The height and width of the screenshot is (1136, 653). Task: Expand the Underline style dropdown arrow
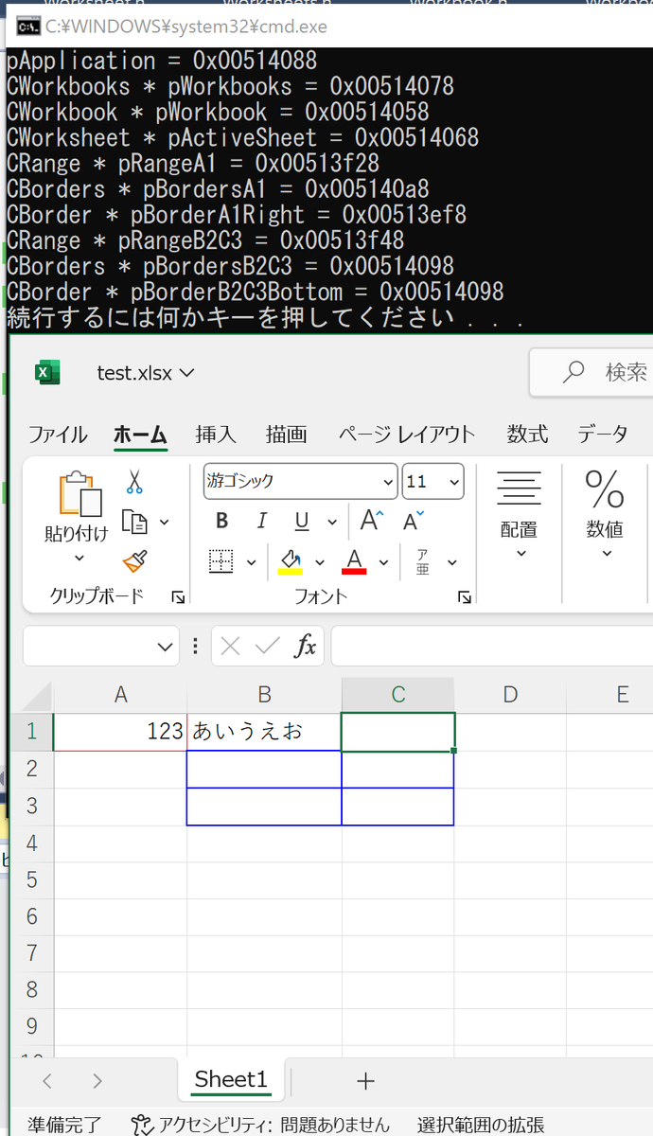[332, 522]
